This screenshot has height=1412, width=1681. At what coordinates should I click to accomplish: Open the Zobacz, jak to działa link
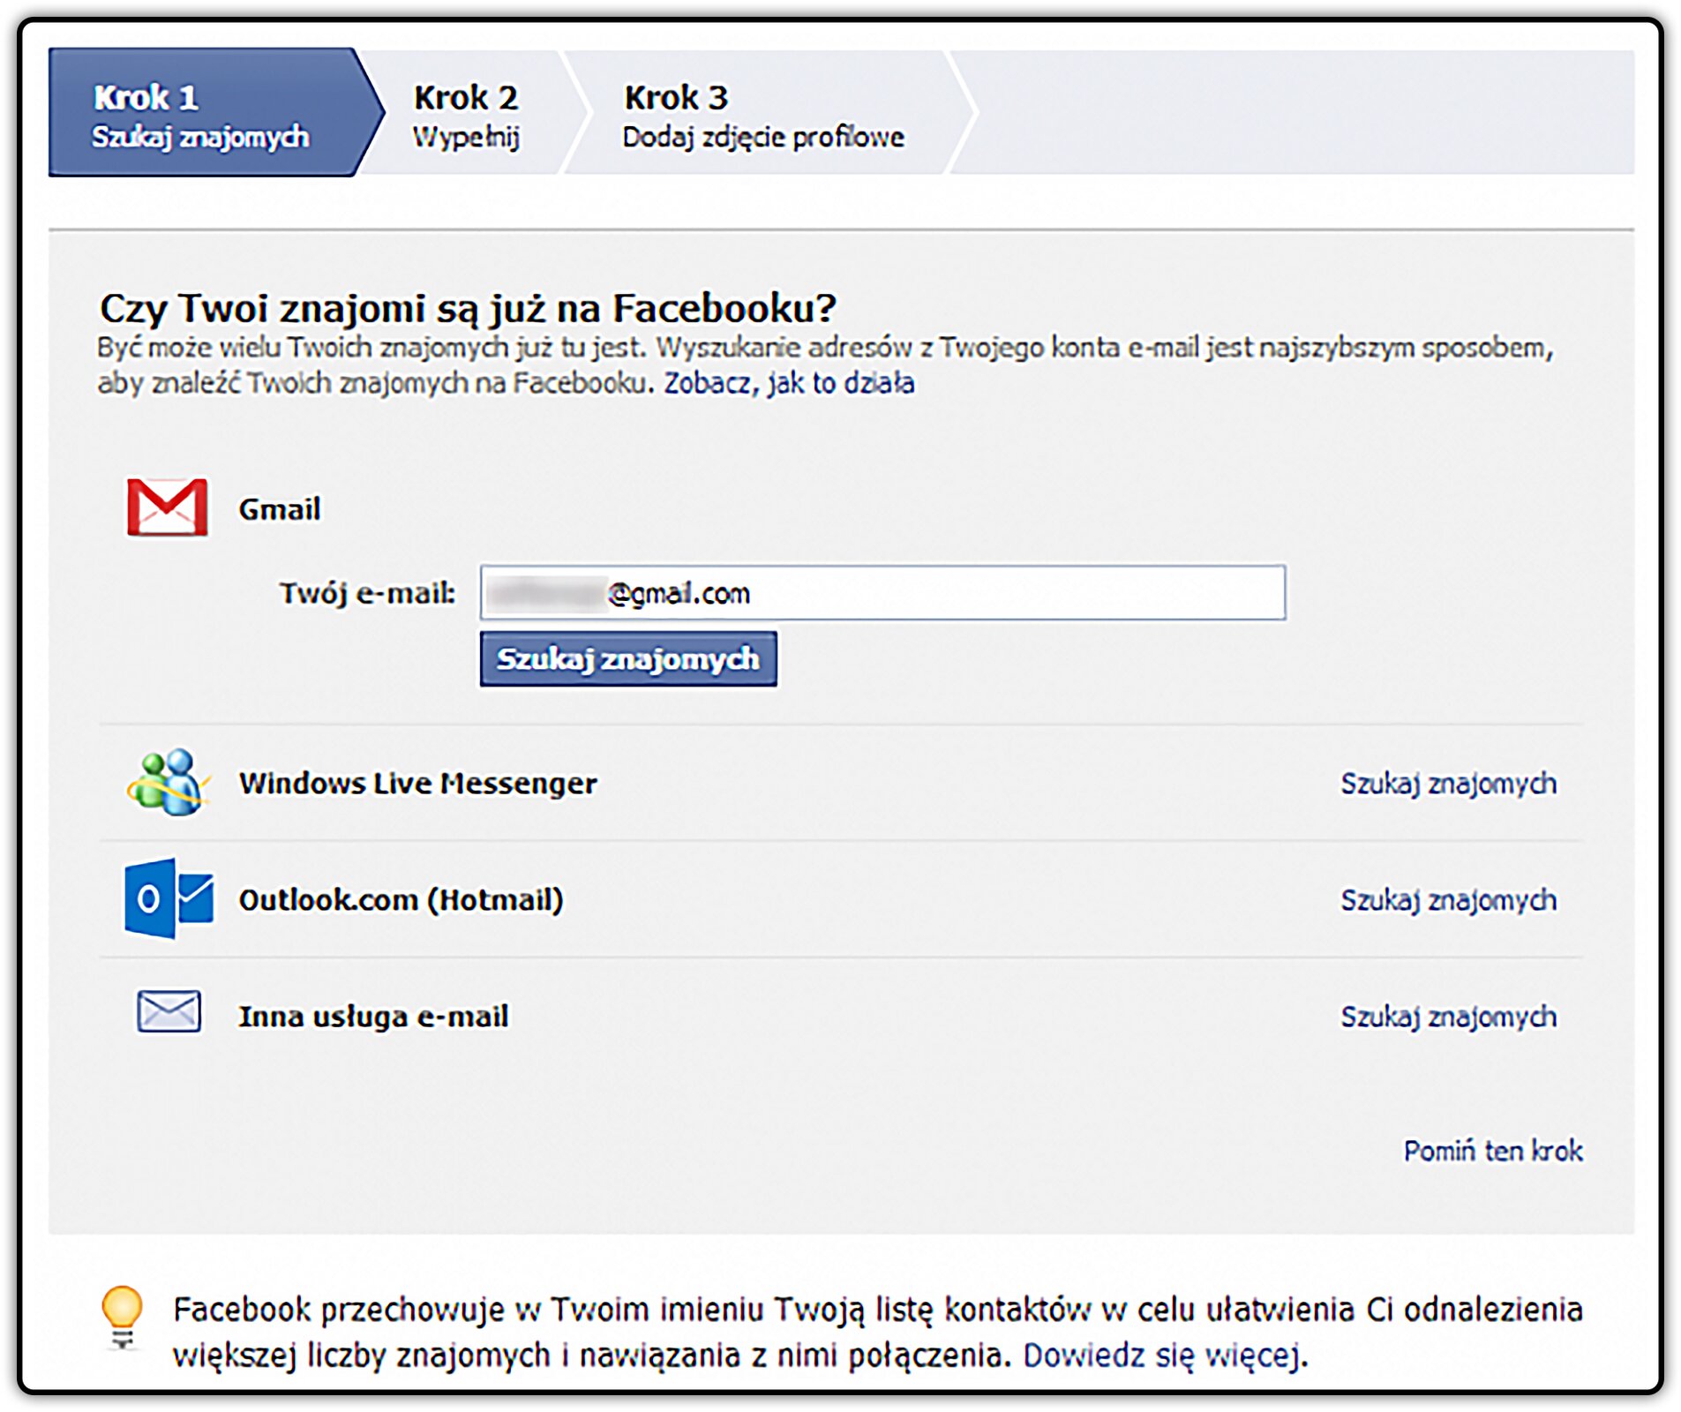(x=789, y=383)
